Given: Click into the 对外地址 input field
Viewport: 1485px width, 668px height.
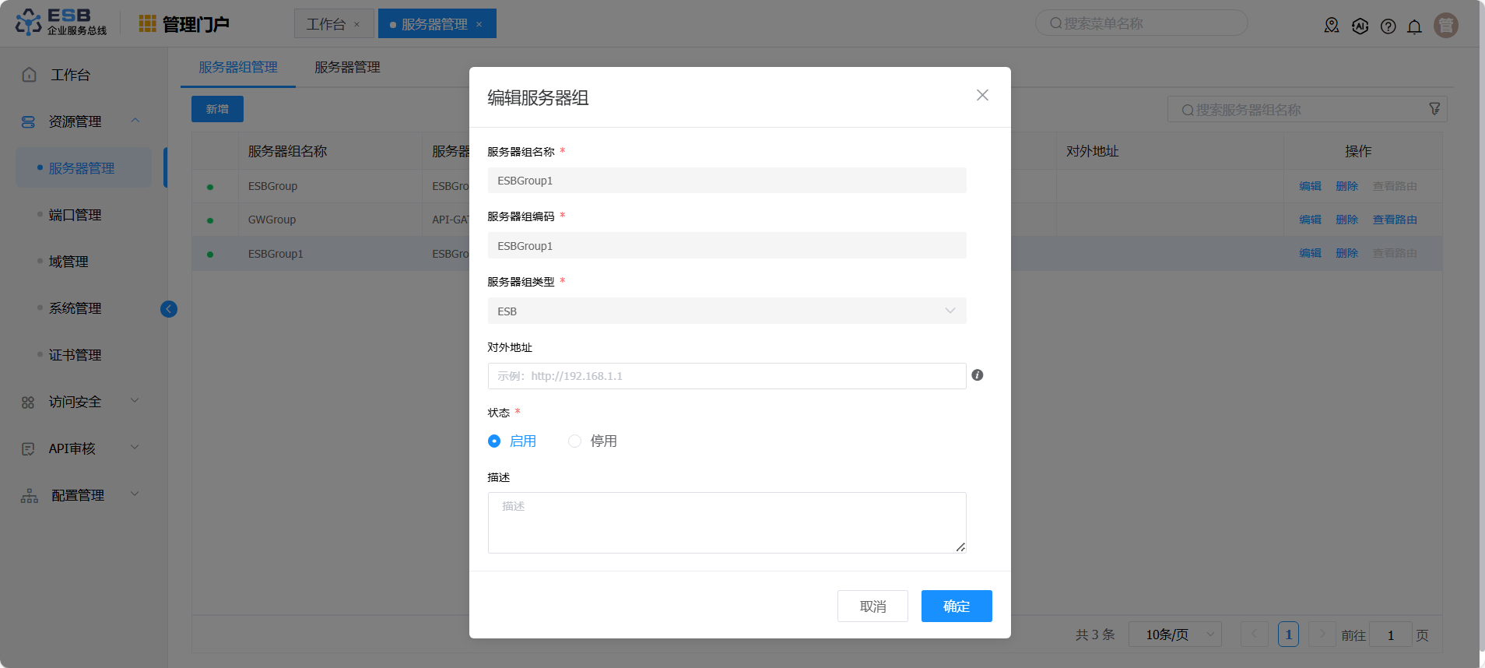Looking at the screenshot, I should coord(726,376).
